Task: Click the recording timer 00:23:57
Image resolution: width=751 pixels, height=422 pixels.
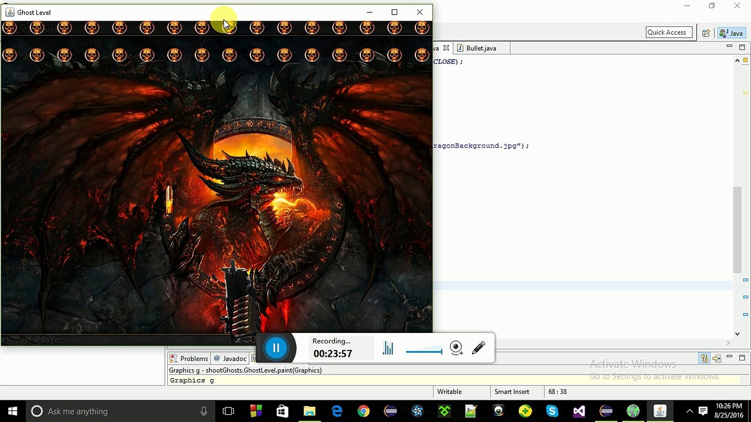Action: (333, 353)
